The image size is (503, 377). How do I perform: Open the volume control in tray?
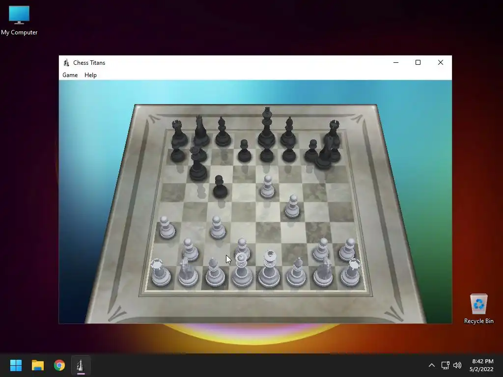[x=457, y=365]
